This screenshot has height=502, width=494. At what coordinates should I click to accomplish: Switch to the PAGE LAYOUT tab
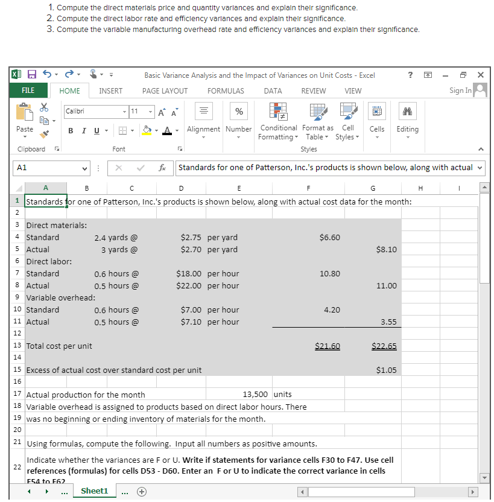(165, 91)
